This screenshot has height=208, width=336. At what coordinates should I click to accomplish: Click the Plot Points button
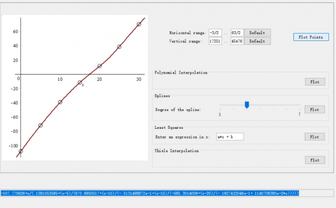point(311,37)
